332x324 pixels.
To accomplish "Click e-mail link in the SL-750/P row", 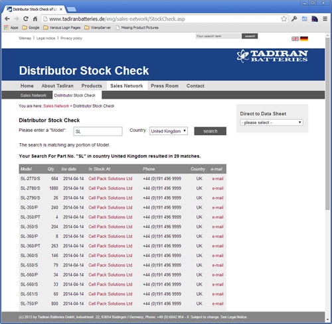I will [218, 304].
